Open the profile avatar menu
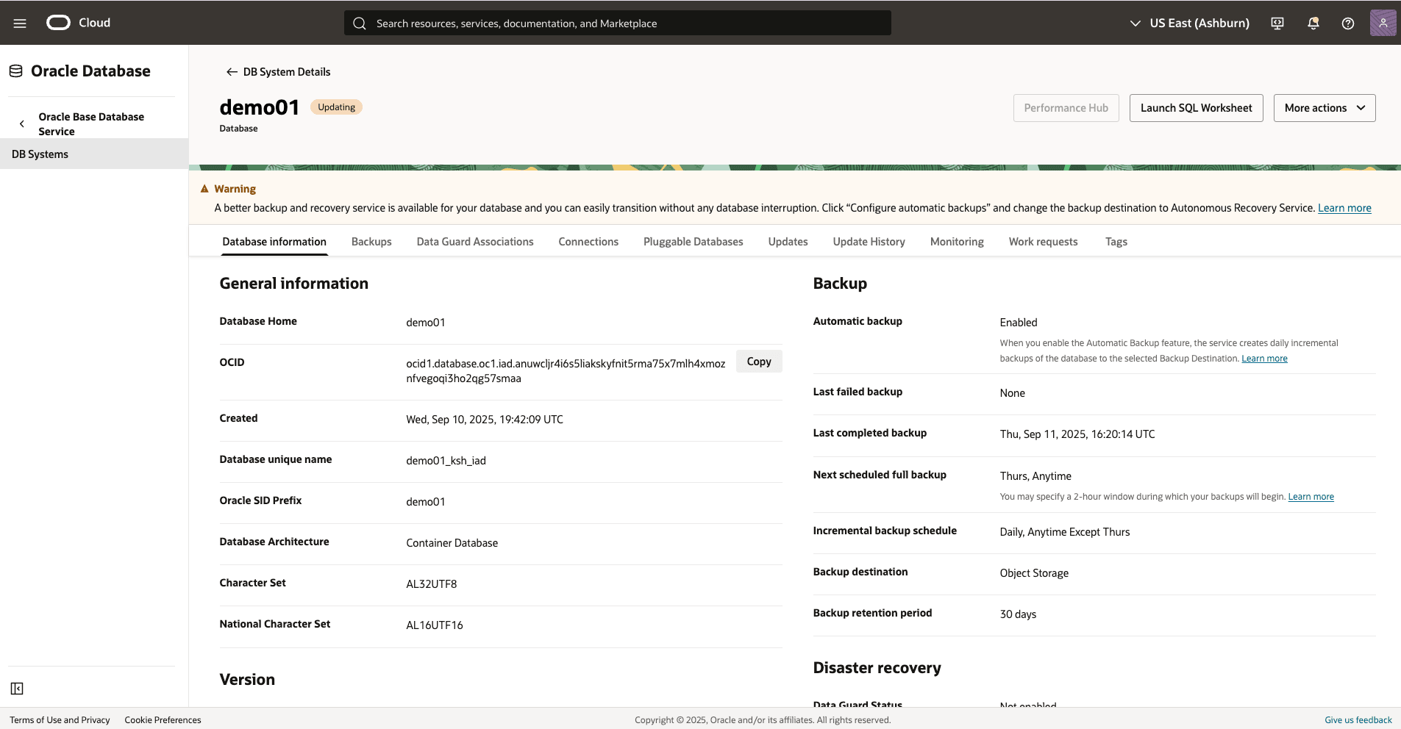1401x729 pixels. point(1383,23)
